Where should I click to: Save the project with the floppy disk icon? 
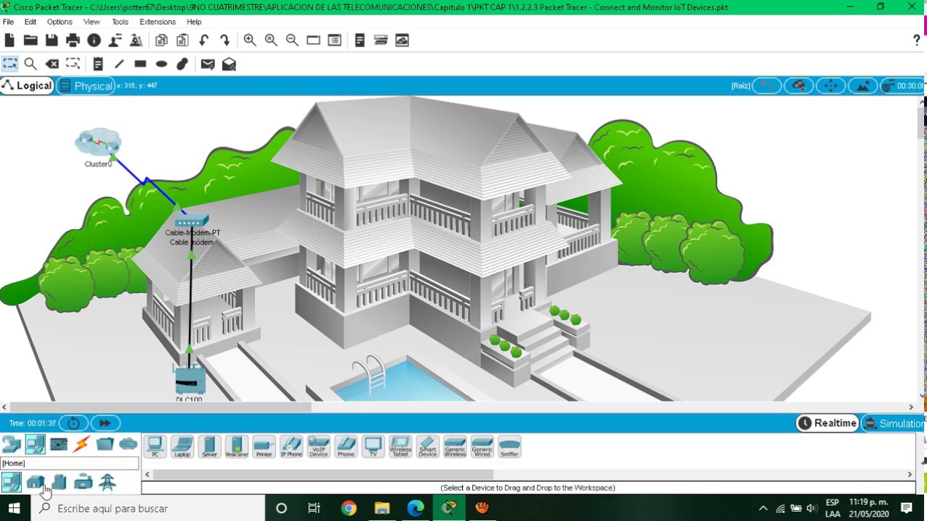51,41
